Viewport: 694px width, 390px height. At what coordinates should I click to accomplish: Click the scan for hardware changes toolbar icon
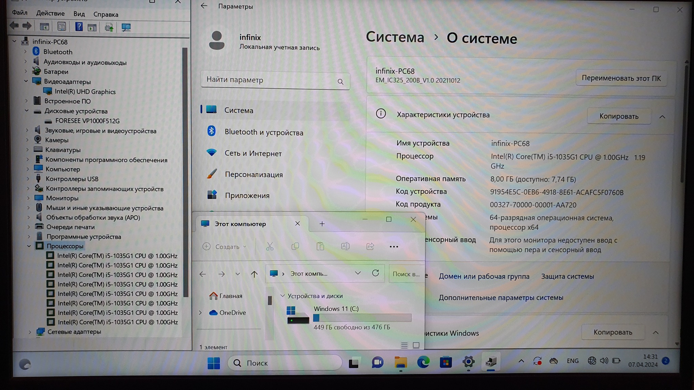[126, 27]
